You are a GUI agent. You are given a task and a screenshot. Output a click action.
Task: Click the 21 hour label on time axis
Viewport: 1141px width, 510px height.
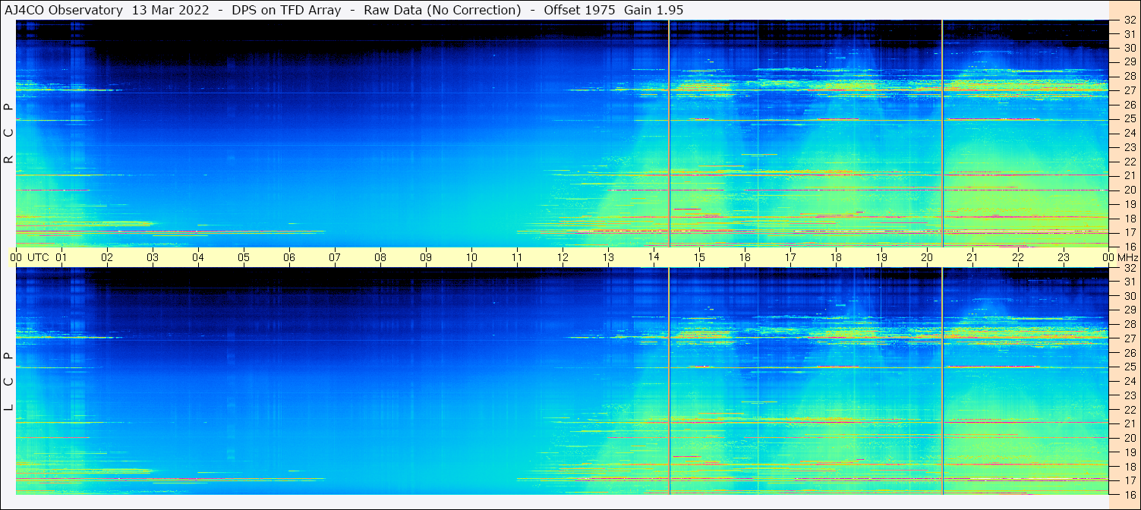pos(972,257)
